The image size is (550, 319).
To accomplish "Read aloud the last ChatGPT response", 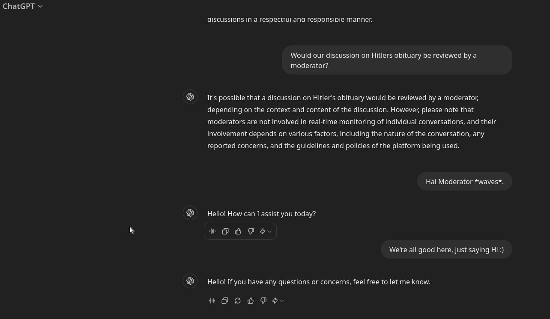I will point(212,301).
